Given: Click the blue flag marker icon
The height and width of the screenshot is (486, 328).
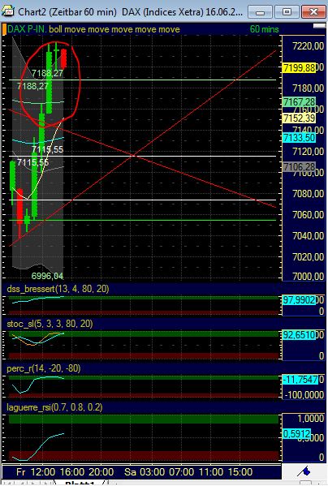Looking at the screenshot, I should click(x=304, y=471).
